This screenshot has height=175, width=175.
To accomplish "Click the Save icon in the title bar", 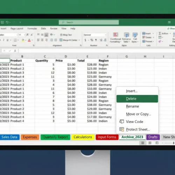I will [2, 22].
